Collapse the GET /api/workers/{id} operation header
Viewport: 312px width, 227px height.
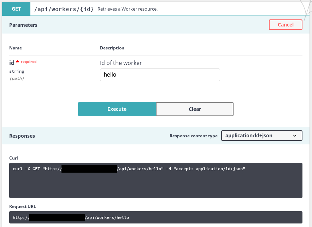point(156,9)
